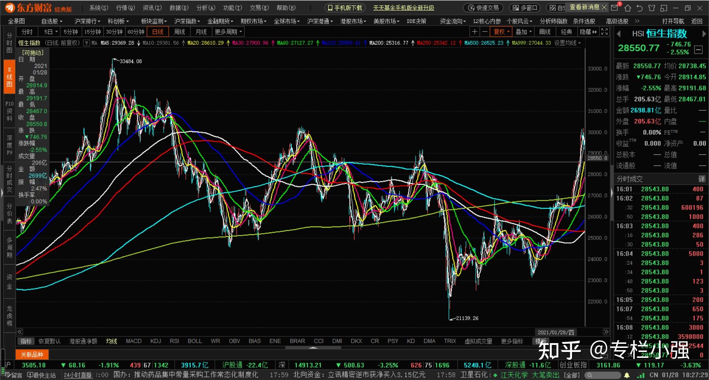709x380 pixels.
Task: Toggle BOLL indicator
Action: point(195,341)
